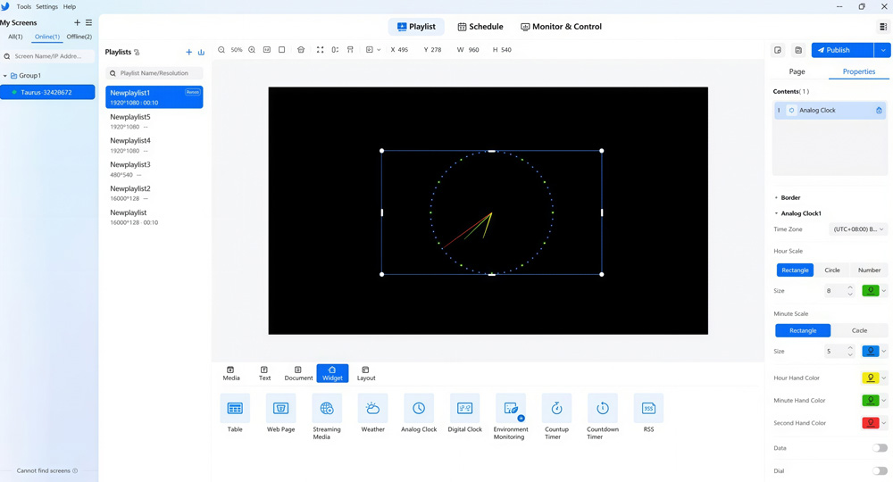The image size is (893, 482).
Task: Open the My Screens list menu icon
Action: click(88, 23)
